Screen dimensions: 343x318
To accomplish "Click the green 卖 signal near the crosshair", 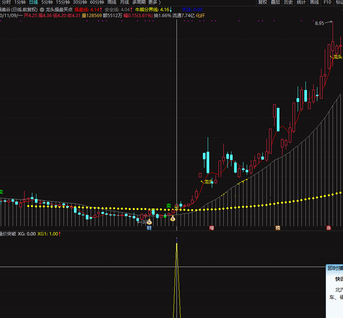I will (x=169, y=206).
